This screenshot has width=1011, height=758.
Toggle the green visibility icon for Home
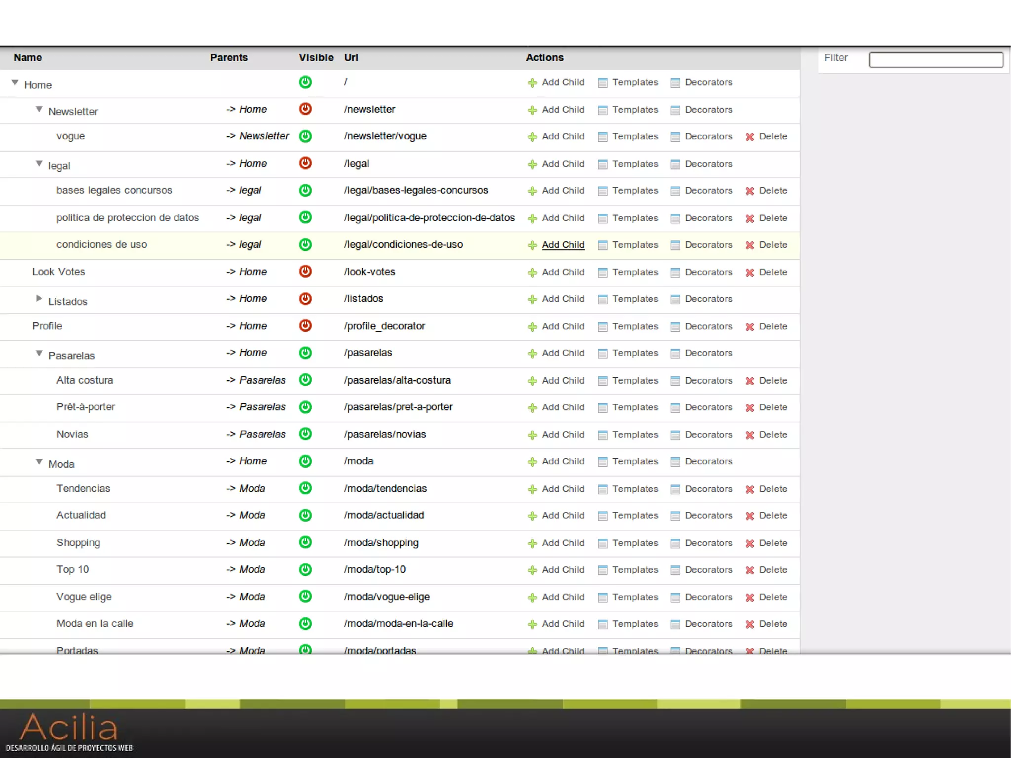(305, 82)
